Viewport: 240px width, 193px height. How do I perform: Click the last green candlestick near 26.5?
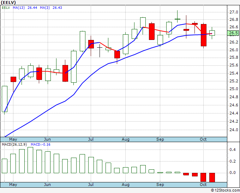click(x=212, y=33)
